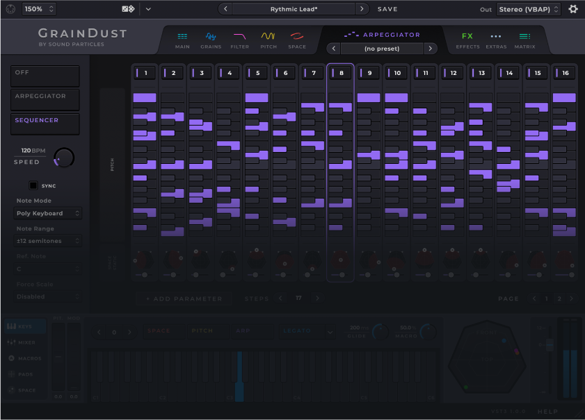Enable the SYNC checkbox
This screenshot has height=420, width=585.
pos(32,185)
